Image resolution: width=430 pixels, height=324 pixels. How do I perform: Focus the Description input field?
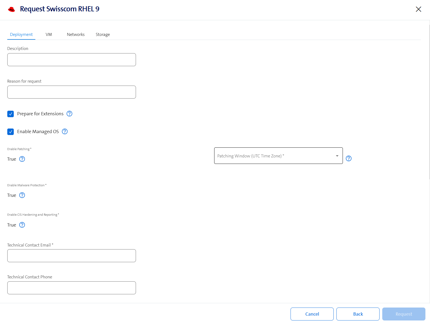click(x=71, y=60)
